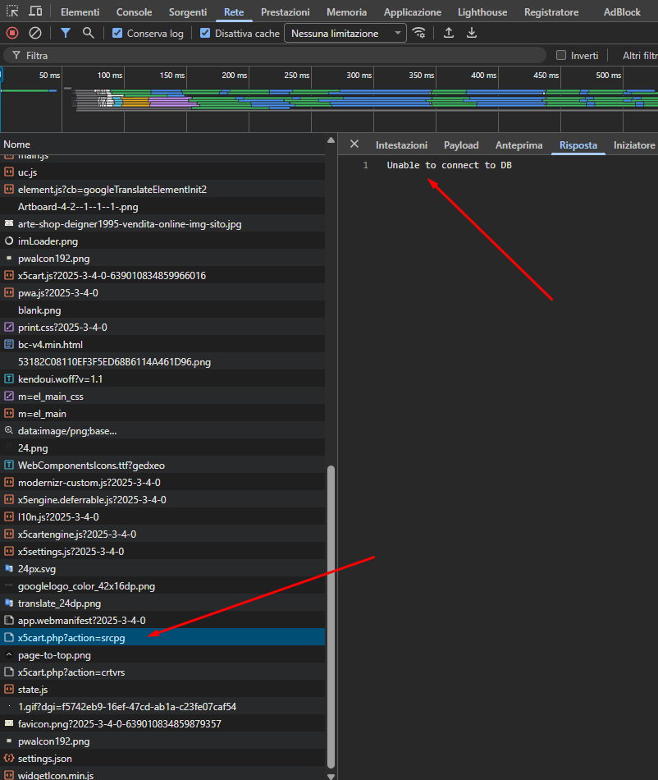The image size is (658, 780).
Task: Uncheck the Disattiva cache checkbox
Action: 205,34
